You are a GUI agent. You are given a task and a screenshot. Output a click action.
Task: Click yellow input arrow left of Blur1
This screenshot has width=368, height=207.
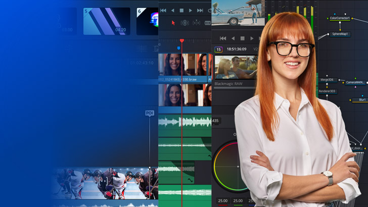pyautogui.click(x=350, y=100)
